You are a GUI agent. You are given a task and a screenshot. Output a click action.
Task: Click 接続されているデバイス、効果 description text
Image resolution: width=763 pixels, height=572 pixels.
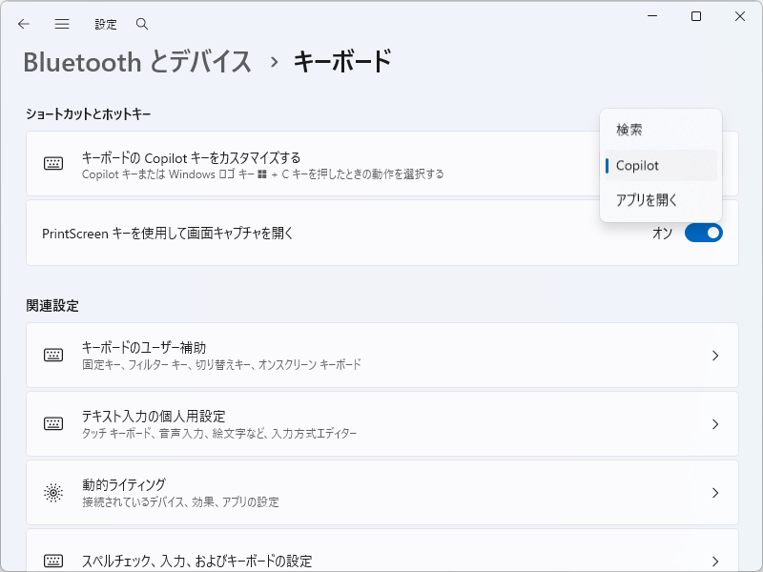(180, 502)
